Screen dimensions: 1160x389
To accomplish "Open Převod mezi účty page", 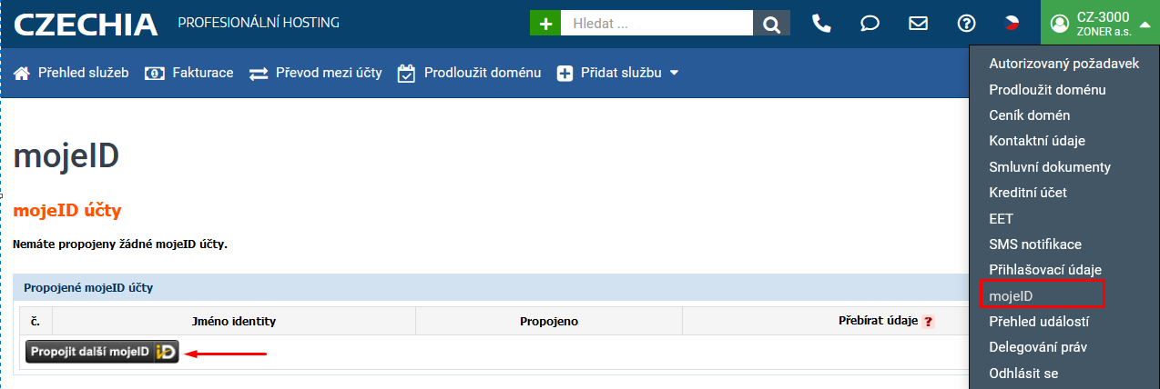I will tap(316, 73).
